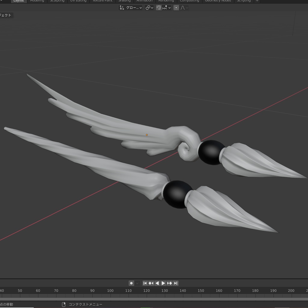Add a new workspace with plus button
Viewport: 308px width, 308px height.
[257, 1]
